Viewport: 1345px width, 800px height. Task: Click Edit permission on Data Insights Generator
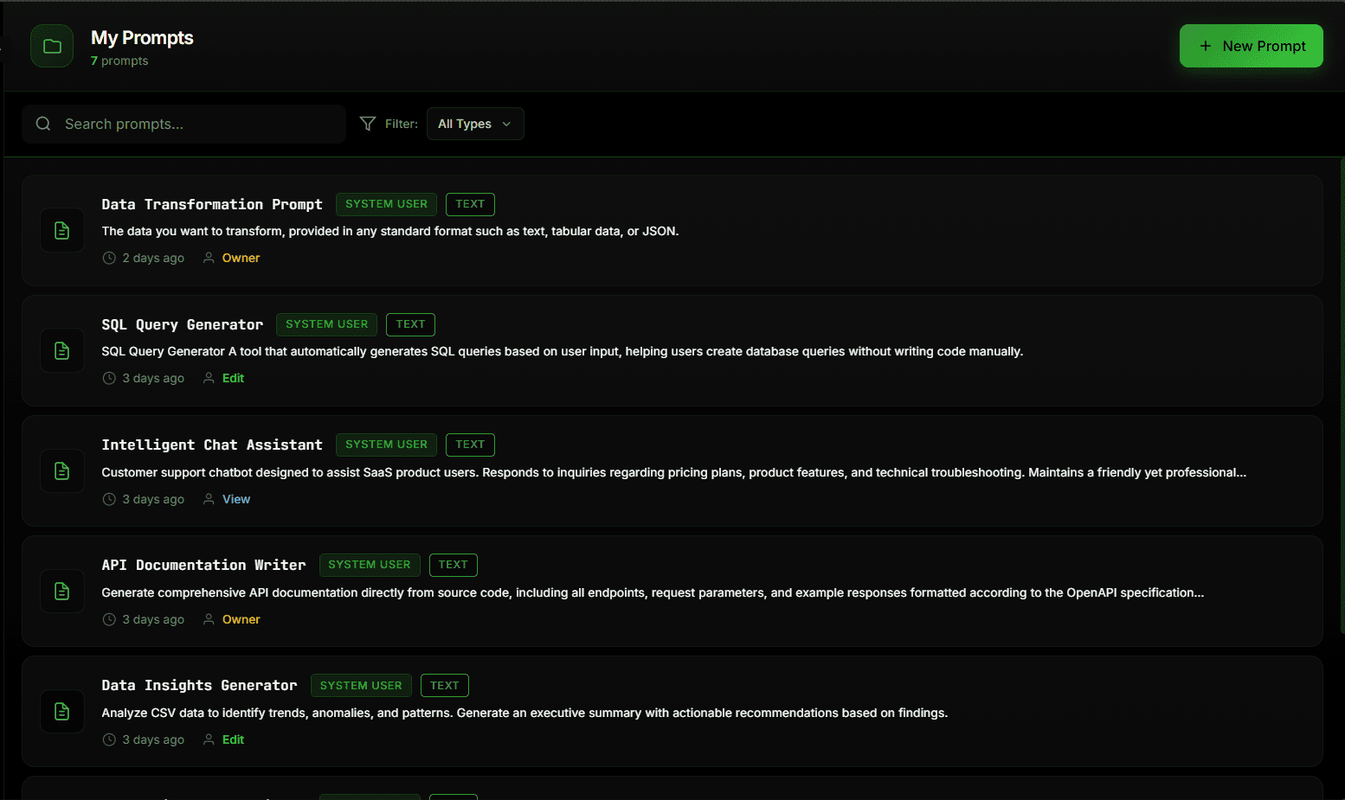[233, 739]
